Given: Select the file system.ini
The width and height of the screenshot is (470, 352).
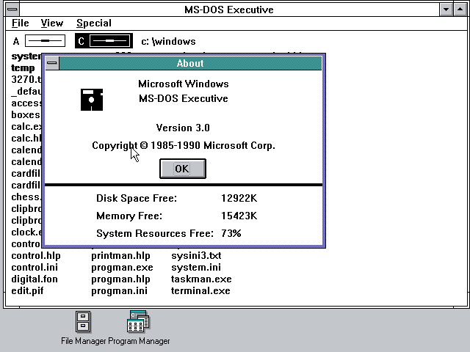Looking at the screenshot, I should pos(196,267).
